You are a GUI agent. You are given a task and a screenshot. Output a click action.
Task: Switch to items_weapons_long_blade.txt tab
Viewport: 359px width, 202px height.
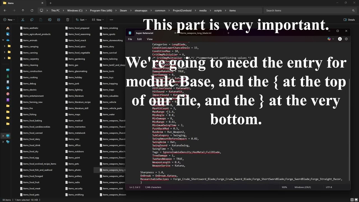coord(196,33)
